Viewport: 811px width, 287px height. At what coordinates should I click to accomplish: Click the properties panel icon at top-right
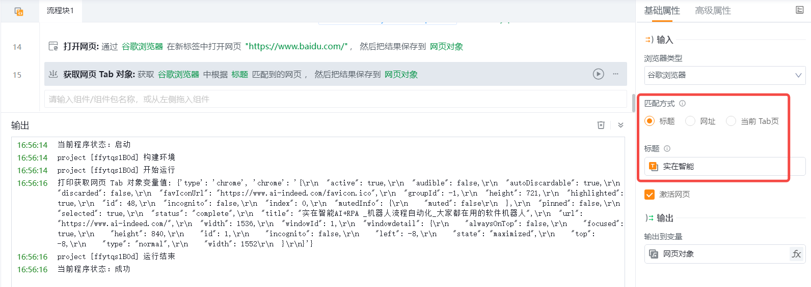[x=799, y=10]
